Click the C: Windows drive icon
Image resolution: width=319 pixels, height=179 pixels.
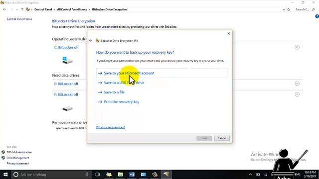pyautogui.click(x=67, y=60)
